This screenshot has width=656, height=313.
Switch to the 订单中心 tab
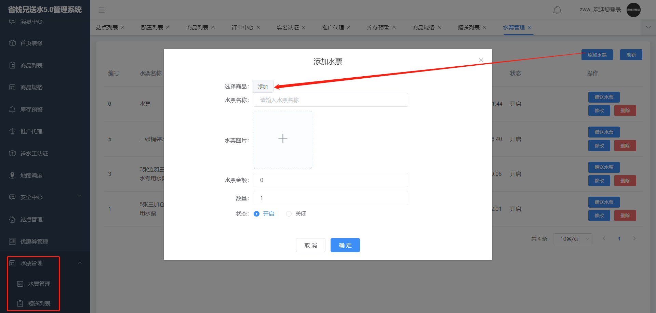(x=242, y=27)
